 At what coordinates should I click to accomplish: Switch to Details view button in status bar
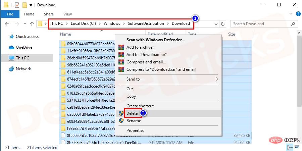(290, 148)
